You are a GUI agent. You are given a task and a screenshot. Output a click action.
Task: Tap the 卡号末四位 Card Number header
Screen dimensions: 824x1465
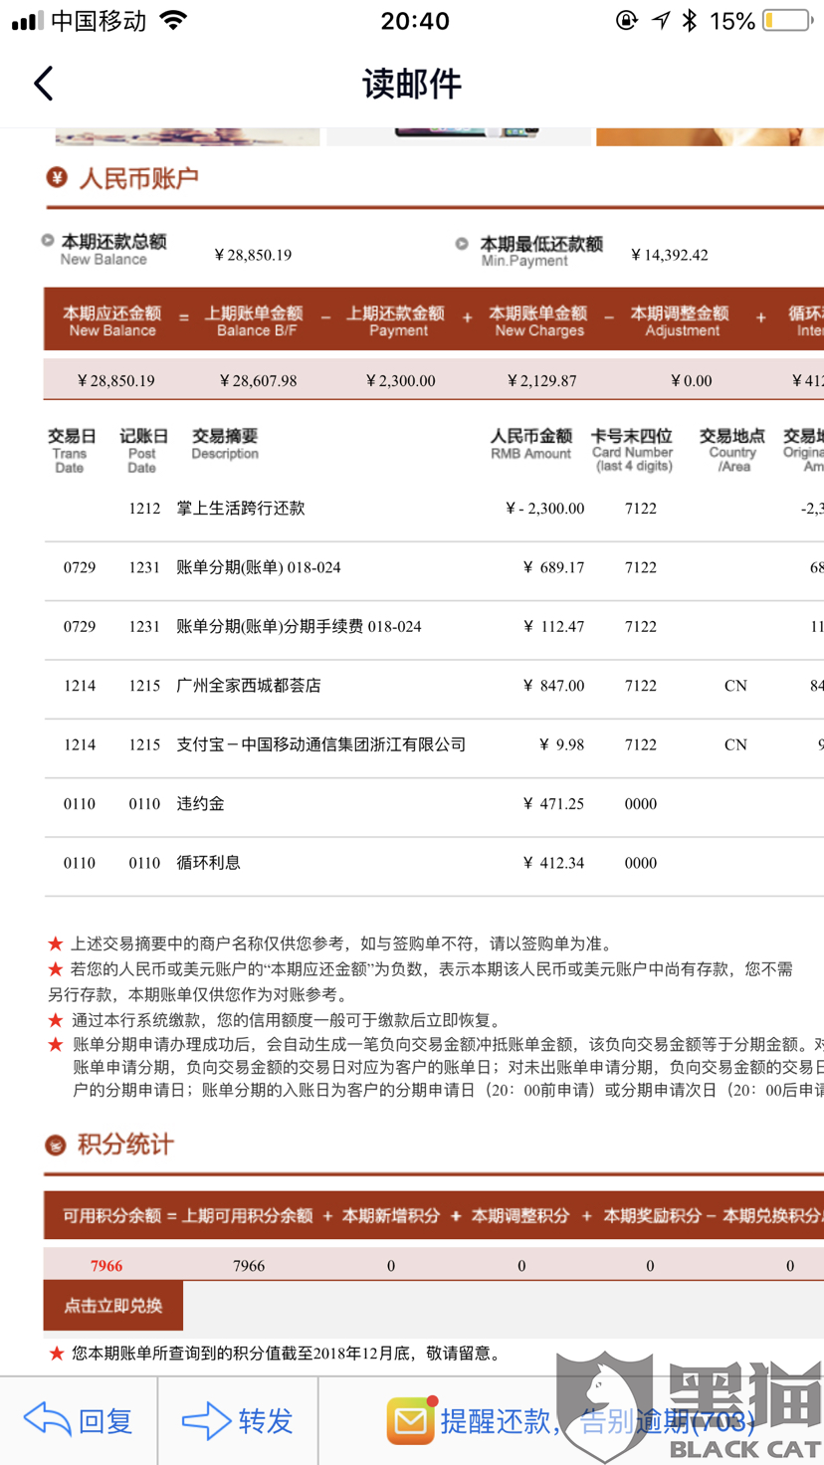click(632, 451)
